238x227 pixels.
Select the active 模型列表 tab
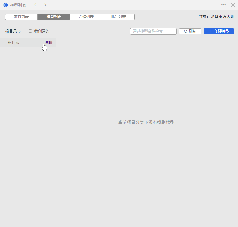click(x=54, y=17)
